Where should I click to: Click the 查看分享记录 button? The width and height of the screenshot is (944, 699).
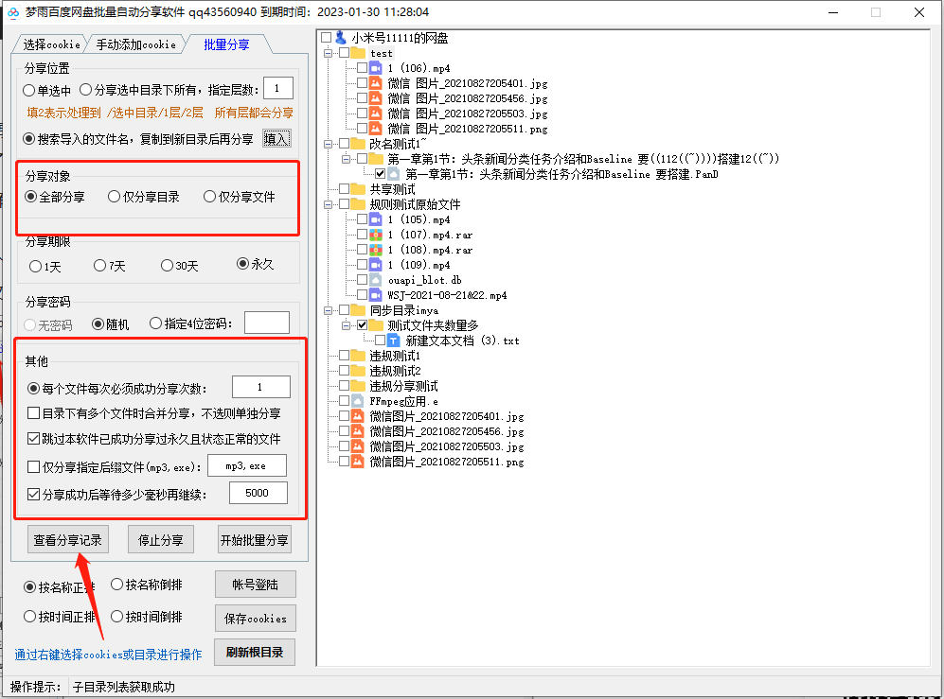click(67, 539)
